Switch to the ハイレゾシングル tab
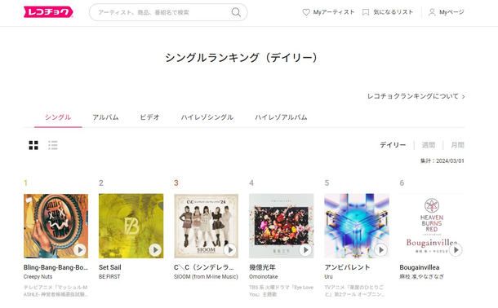Screen dimensions: 498x308 coord(207,117)
